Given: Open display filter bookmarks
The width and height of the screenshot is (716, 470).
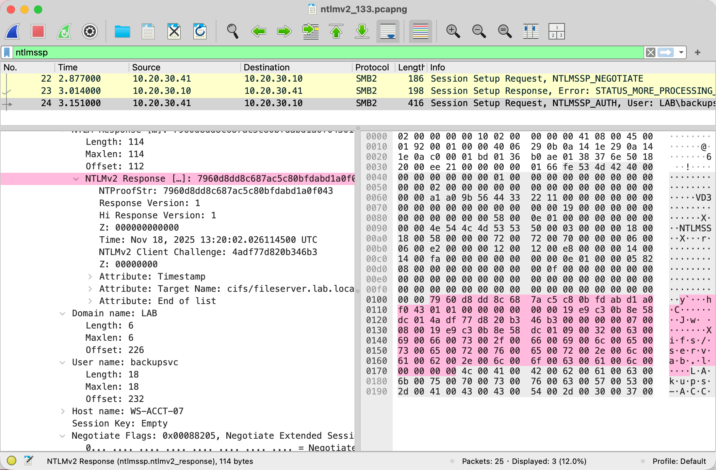Looking at the screenshot, I should (7, 52).
